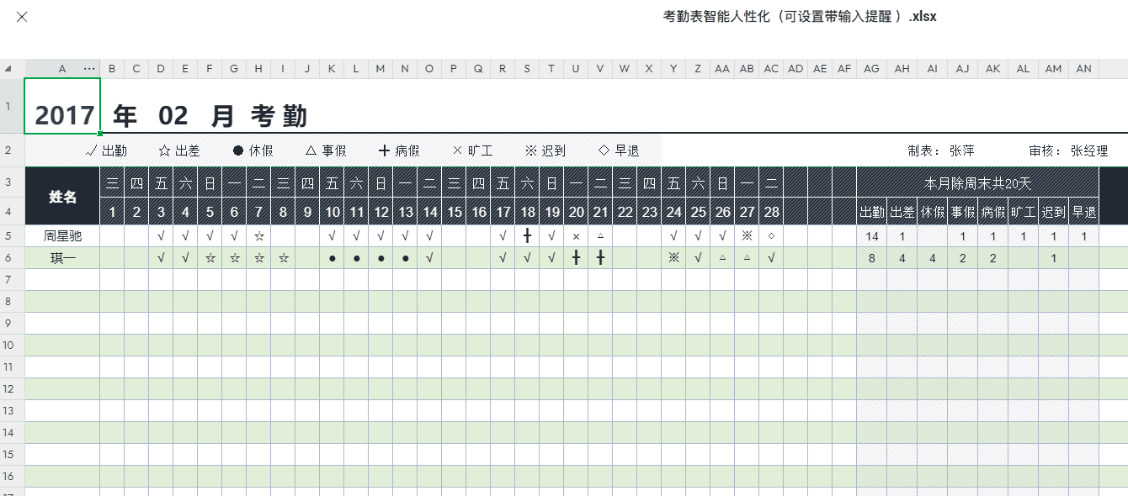Image resolution: width=1128 pixels, height=496 pixels.
Task: Click the date header cell for day 25
Action: [698, 212]
